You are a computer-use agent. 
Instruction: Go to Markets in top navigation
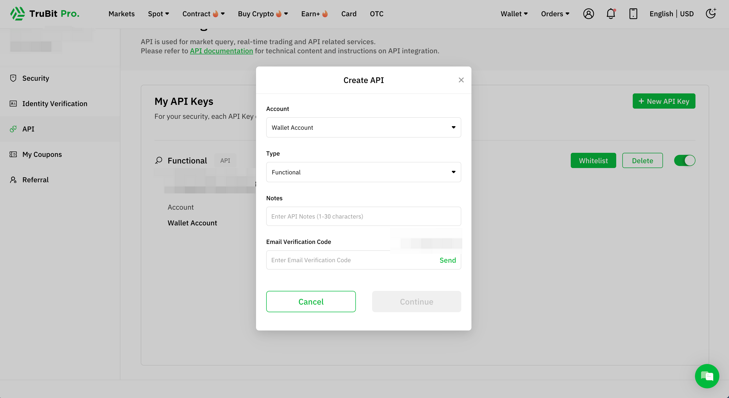click(121, 13)
